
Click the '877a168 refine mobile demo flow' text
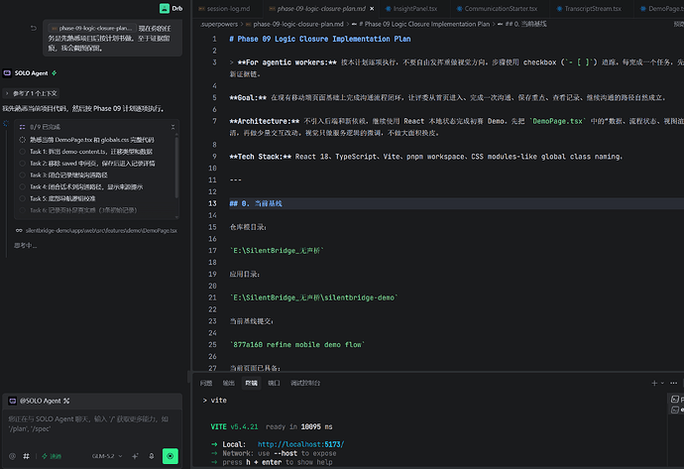[x=297, y=345]
